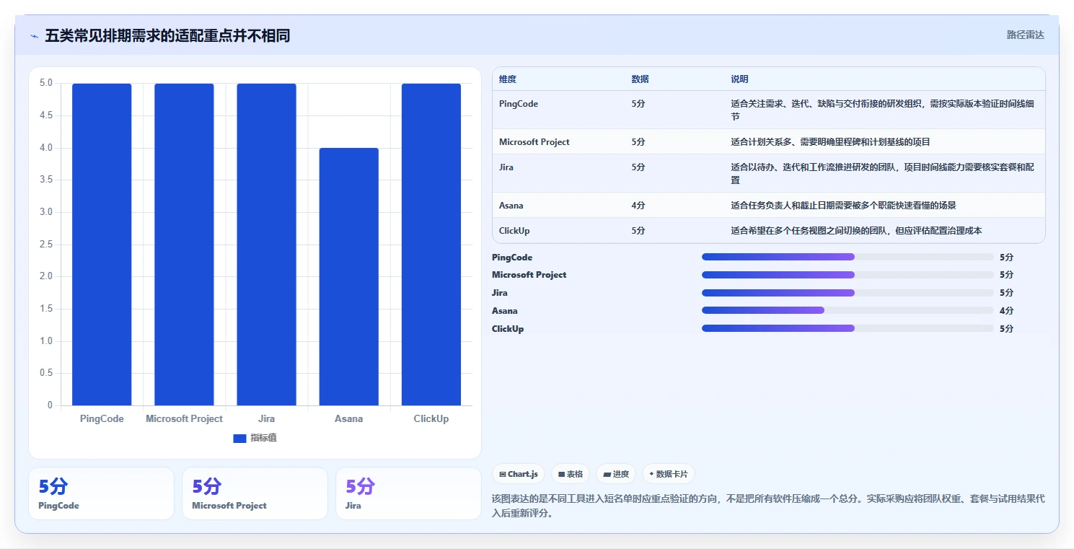Click the Chart.js chip
This screenshot has width=1074, height=549.
519,474
